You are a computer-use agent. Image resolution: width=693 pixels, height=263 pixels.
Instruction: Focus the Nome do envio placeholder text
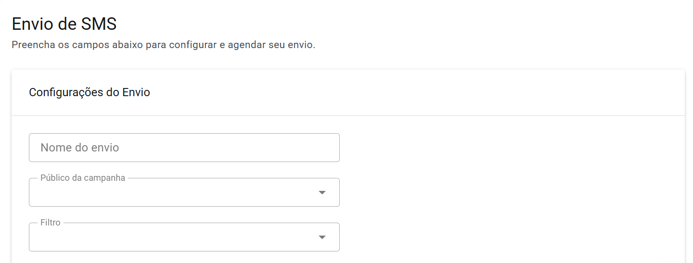tap(80, 148)
